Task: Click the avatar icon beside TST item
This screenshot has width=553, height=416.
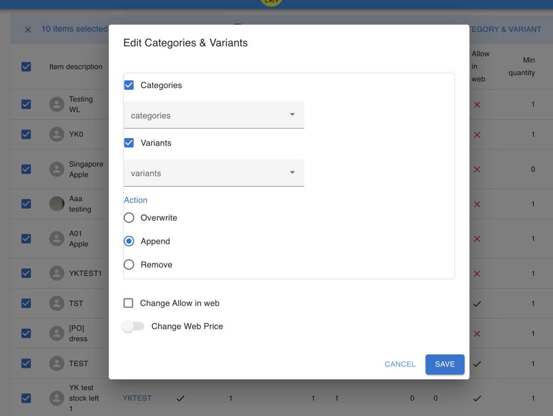Action: (56, 303)
